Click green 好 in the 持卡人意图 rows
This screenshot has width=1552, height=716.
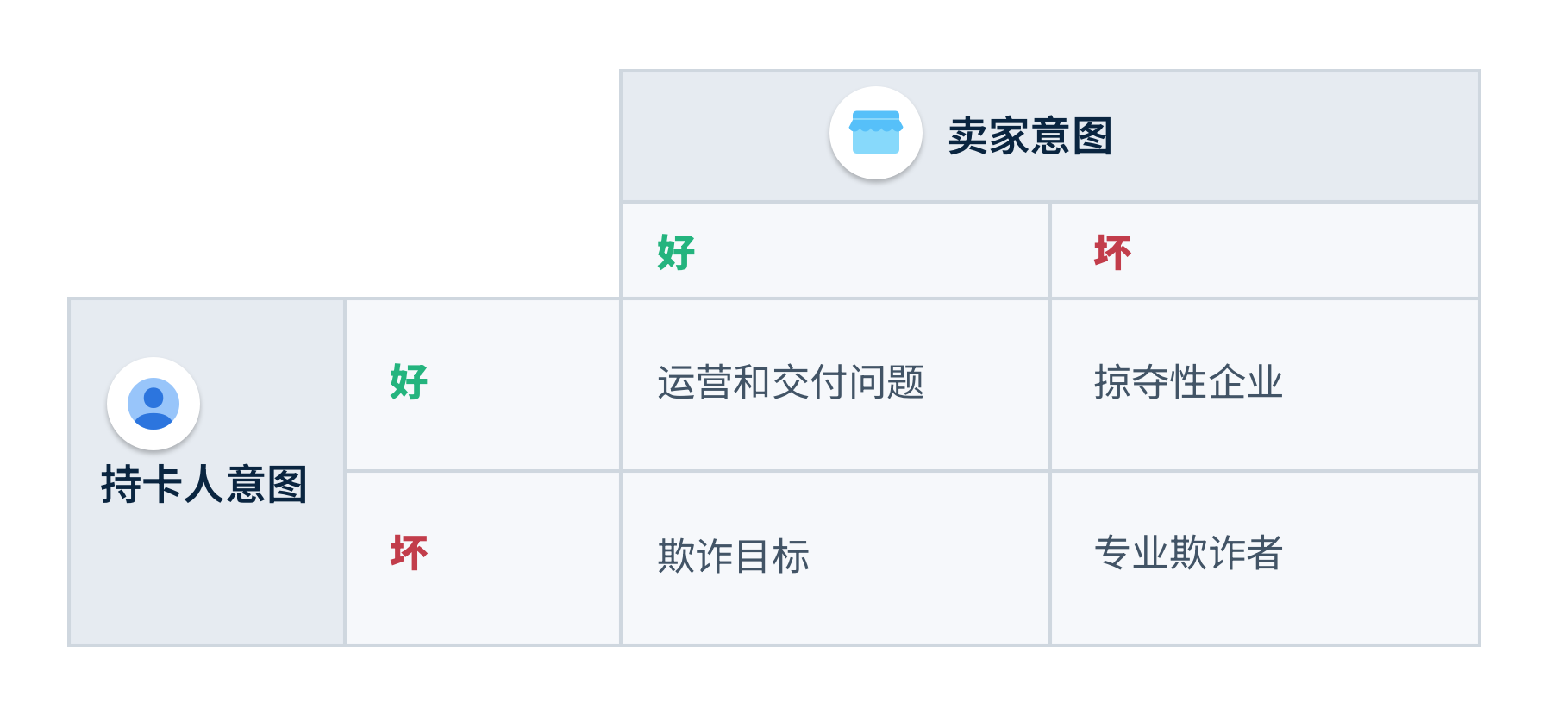click(409, 381)
